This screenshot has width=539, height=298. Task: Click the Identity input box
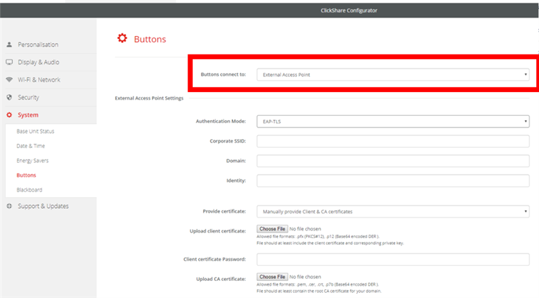[392, 181]
